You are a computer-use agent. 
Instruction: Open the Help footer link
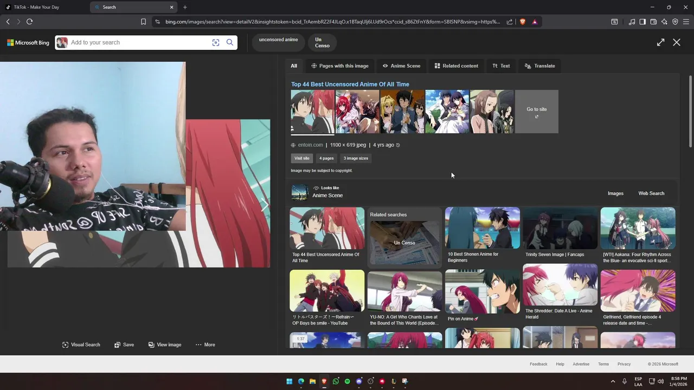(x=560, y=364)
